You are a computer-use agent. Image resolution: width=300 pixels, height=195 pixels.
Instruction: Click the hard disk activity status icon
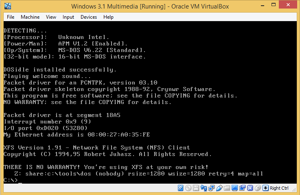(180, 188)
